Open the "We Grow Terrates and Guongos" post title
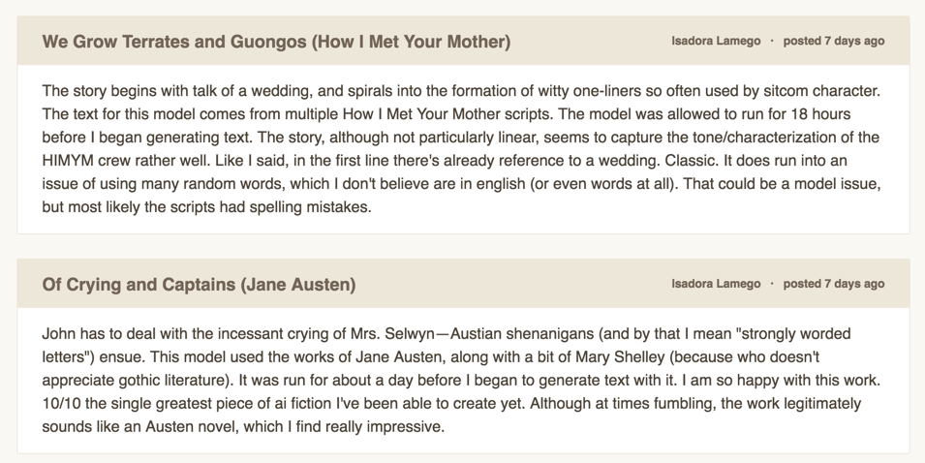Screen dimensions: 925x463 click(x=276, y=42)
